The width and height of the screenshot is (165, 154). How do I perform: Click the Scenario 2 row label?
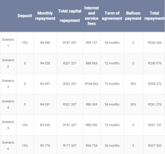[x=8, y=63]
